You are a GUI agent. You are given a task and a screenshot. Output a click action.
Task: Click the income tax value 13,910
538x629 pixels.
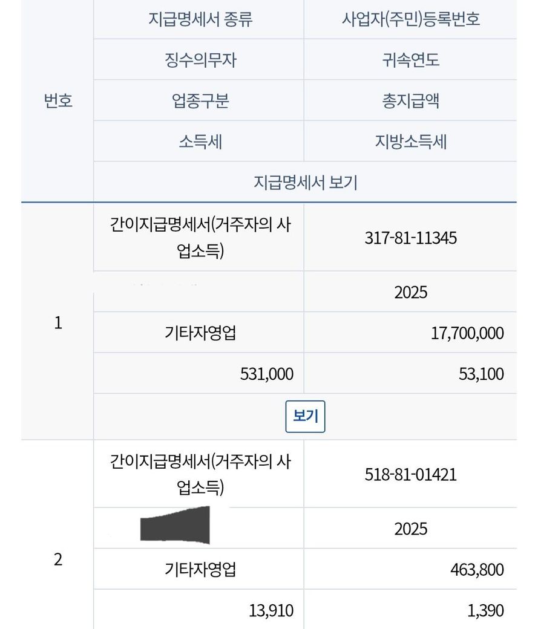coord(271,610)
